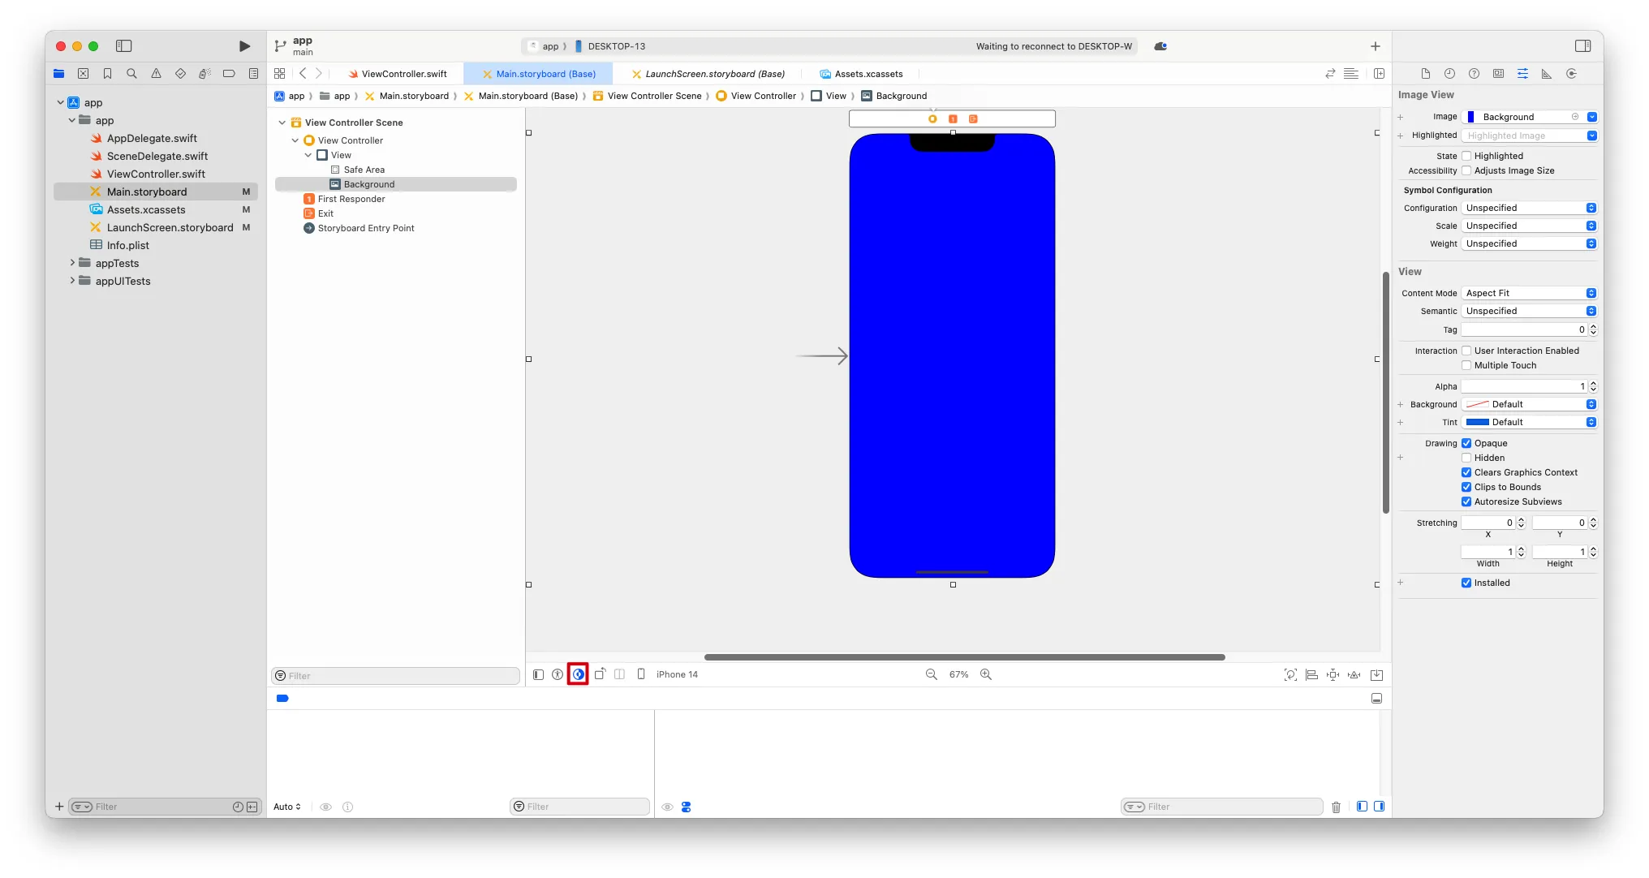Viewport: 1649px width, 878px height.
Task: Open the Semantic dropdown
Action: [x=1529, y=311]
